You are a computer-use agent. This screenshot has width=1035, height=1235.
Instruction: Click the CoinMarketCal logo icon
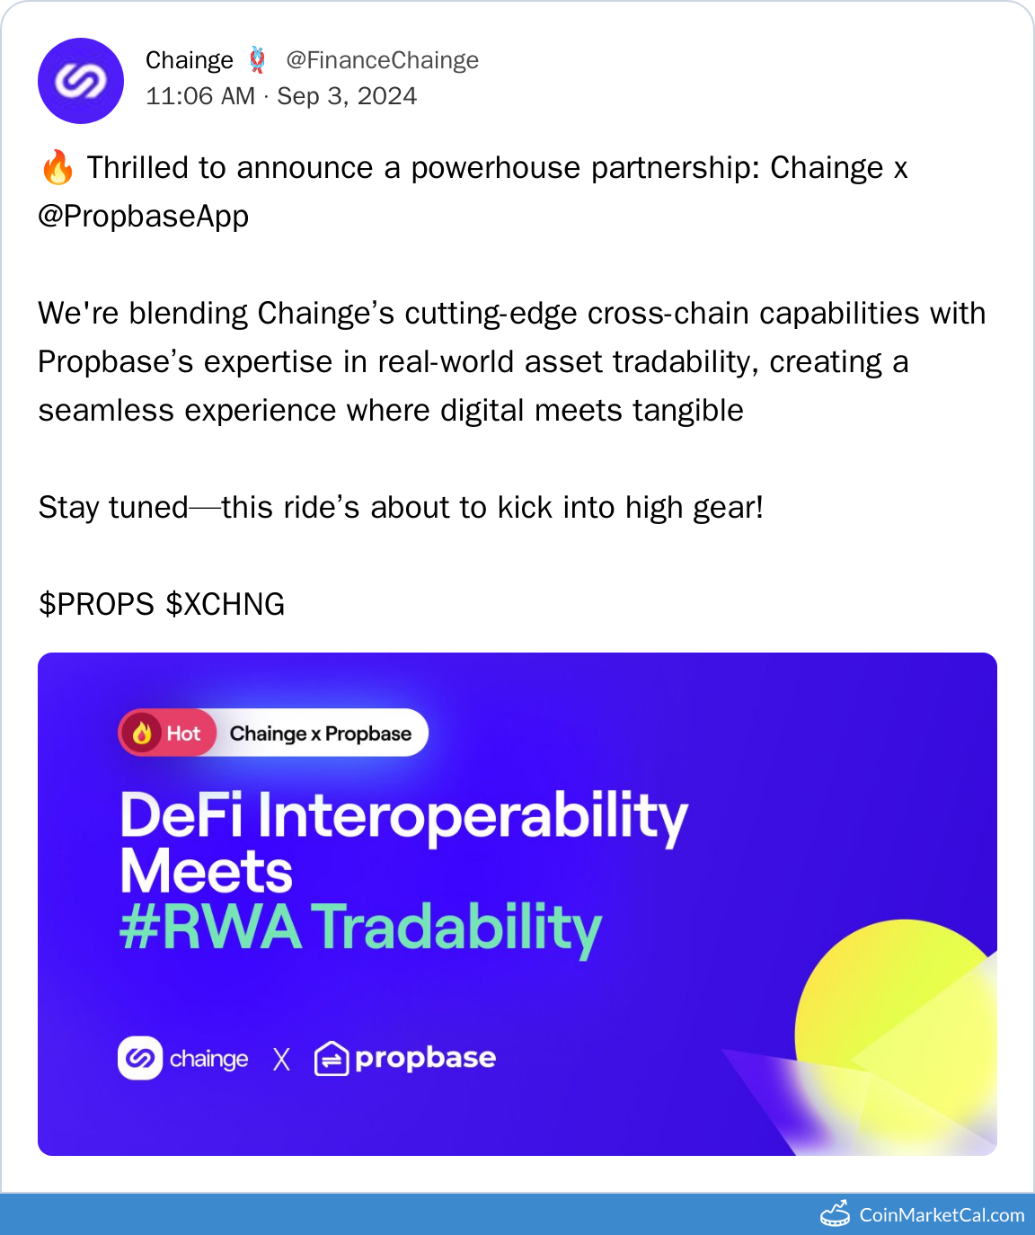pyautogui.click(x=836, y=1214)
